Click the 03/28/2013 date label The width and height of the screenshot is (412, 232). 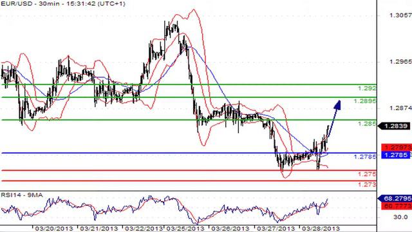click(x=321, y=229)
